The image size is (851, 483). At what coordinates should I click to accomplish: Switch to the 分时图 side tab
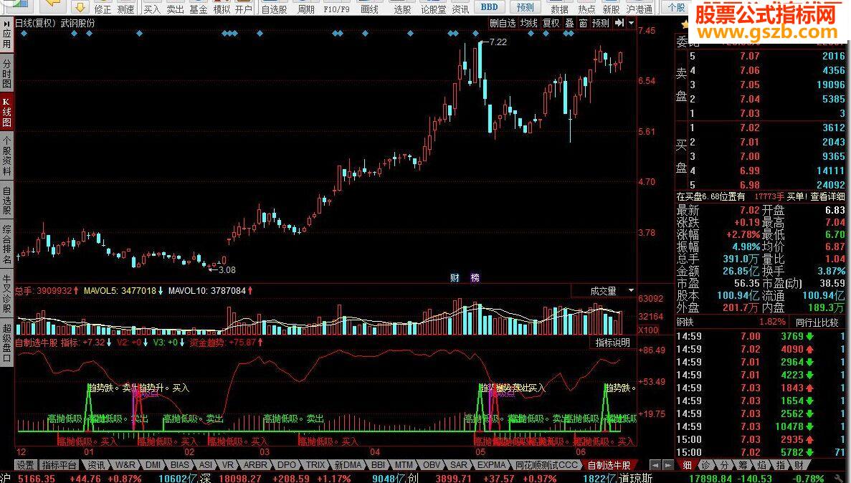point(6,73)
